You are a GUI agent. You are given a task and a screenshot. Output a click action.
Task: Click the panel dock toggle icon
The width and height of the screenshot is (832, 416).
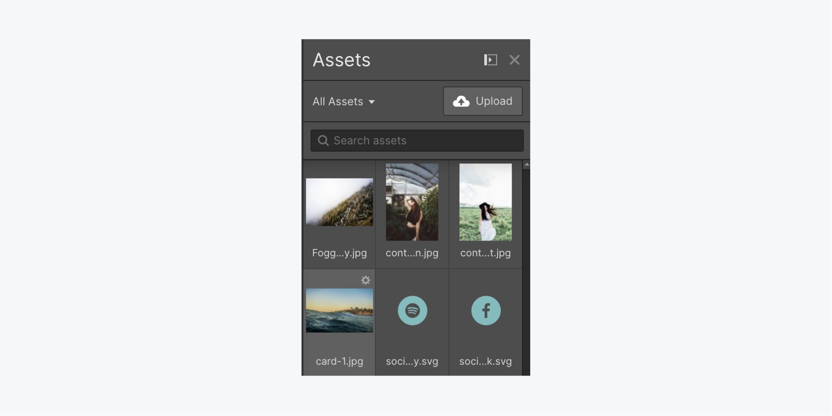490,60
